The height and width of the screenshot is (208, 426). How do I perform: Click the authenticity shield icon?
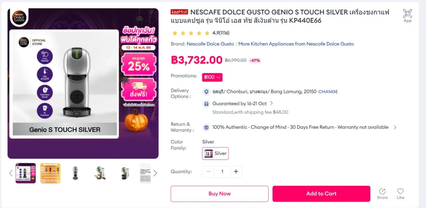pos(206,127)
